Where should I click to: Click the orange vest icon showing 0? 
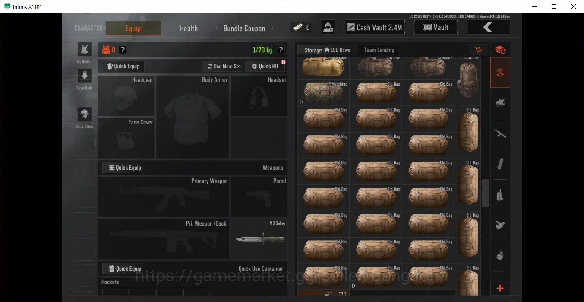(106, 50)
